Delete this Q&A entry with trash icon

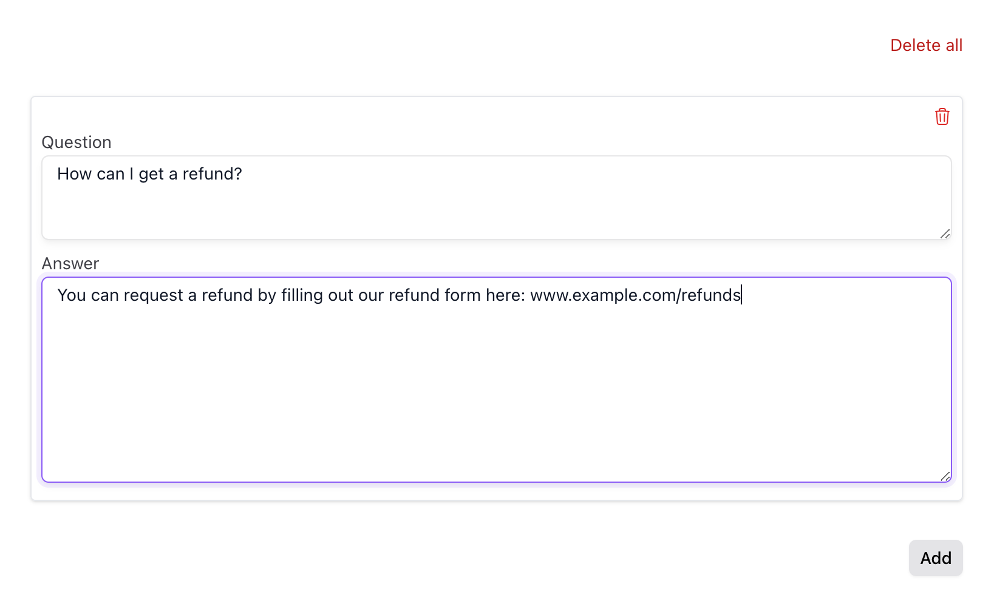(942, 116)
